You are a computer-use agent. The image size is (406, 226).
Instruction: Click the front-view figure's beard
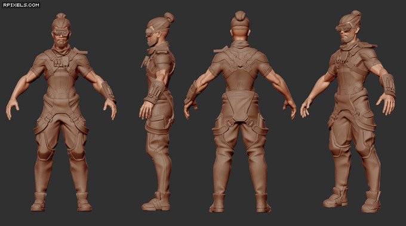coord(61,43)
